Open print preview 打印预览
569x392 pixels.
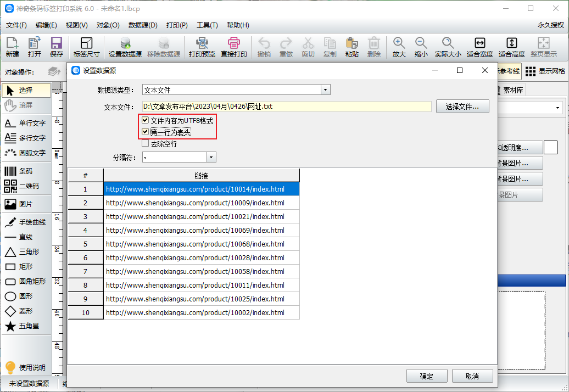coord(202,47)
